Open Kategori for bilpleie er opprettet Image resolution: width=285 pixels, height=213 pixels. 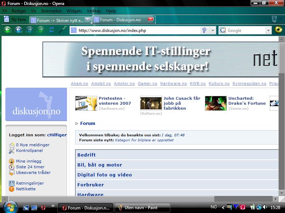[144, 140]
